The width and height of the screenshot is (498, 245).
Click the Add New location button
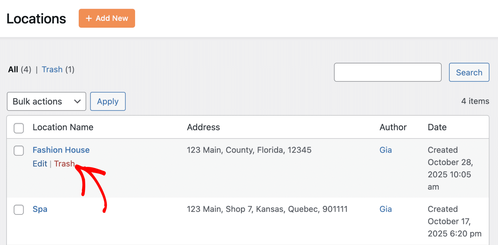[x=107, y=18]
